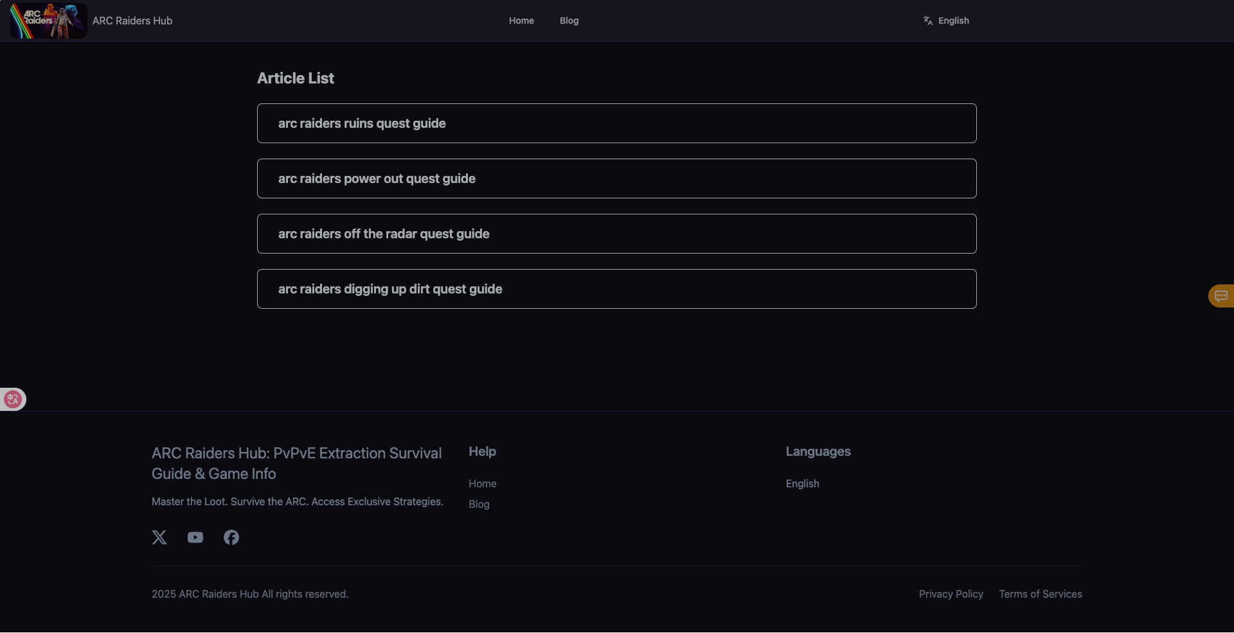The height and width of the screenshot is (633, 1234).
Task: Click Privacy Policy in the footer
Action: point(951,594)
